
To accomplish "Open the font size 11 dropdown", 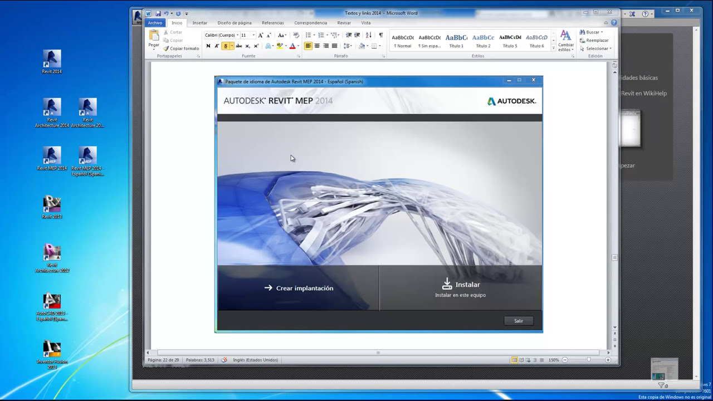I will [253, 35].
